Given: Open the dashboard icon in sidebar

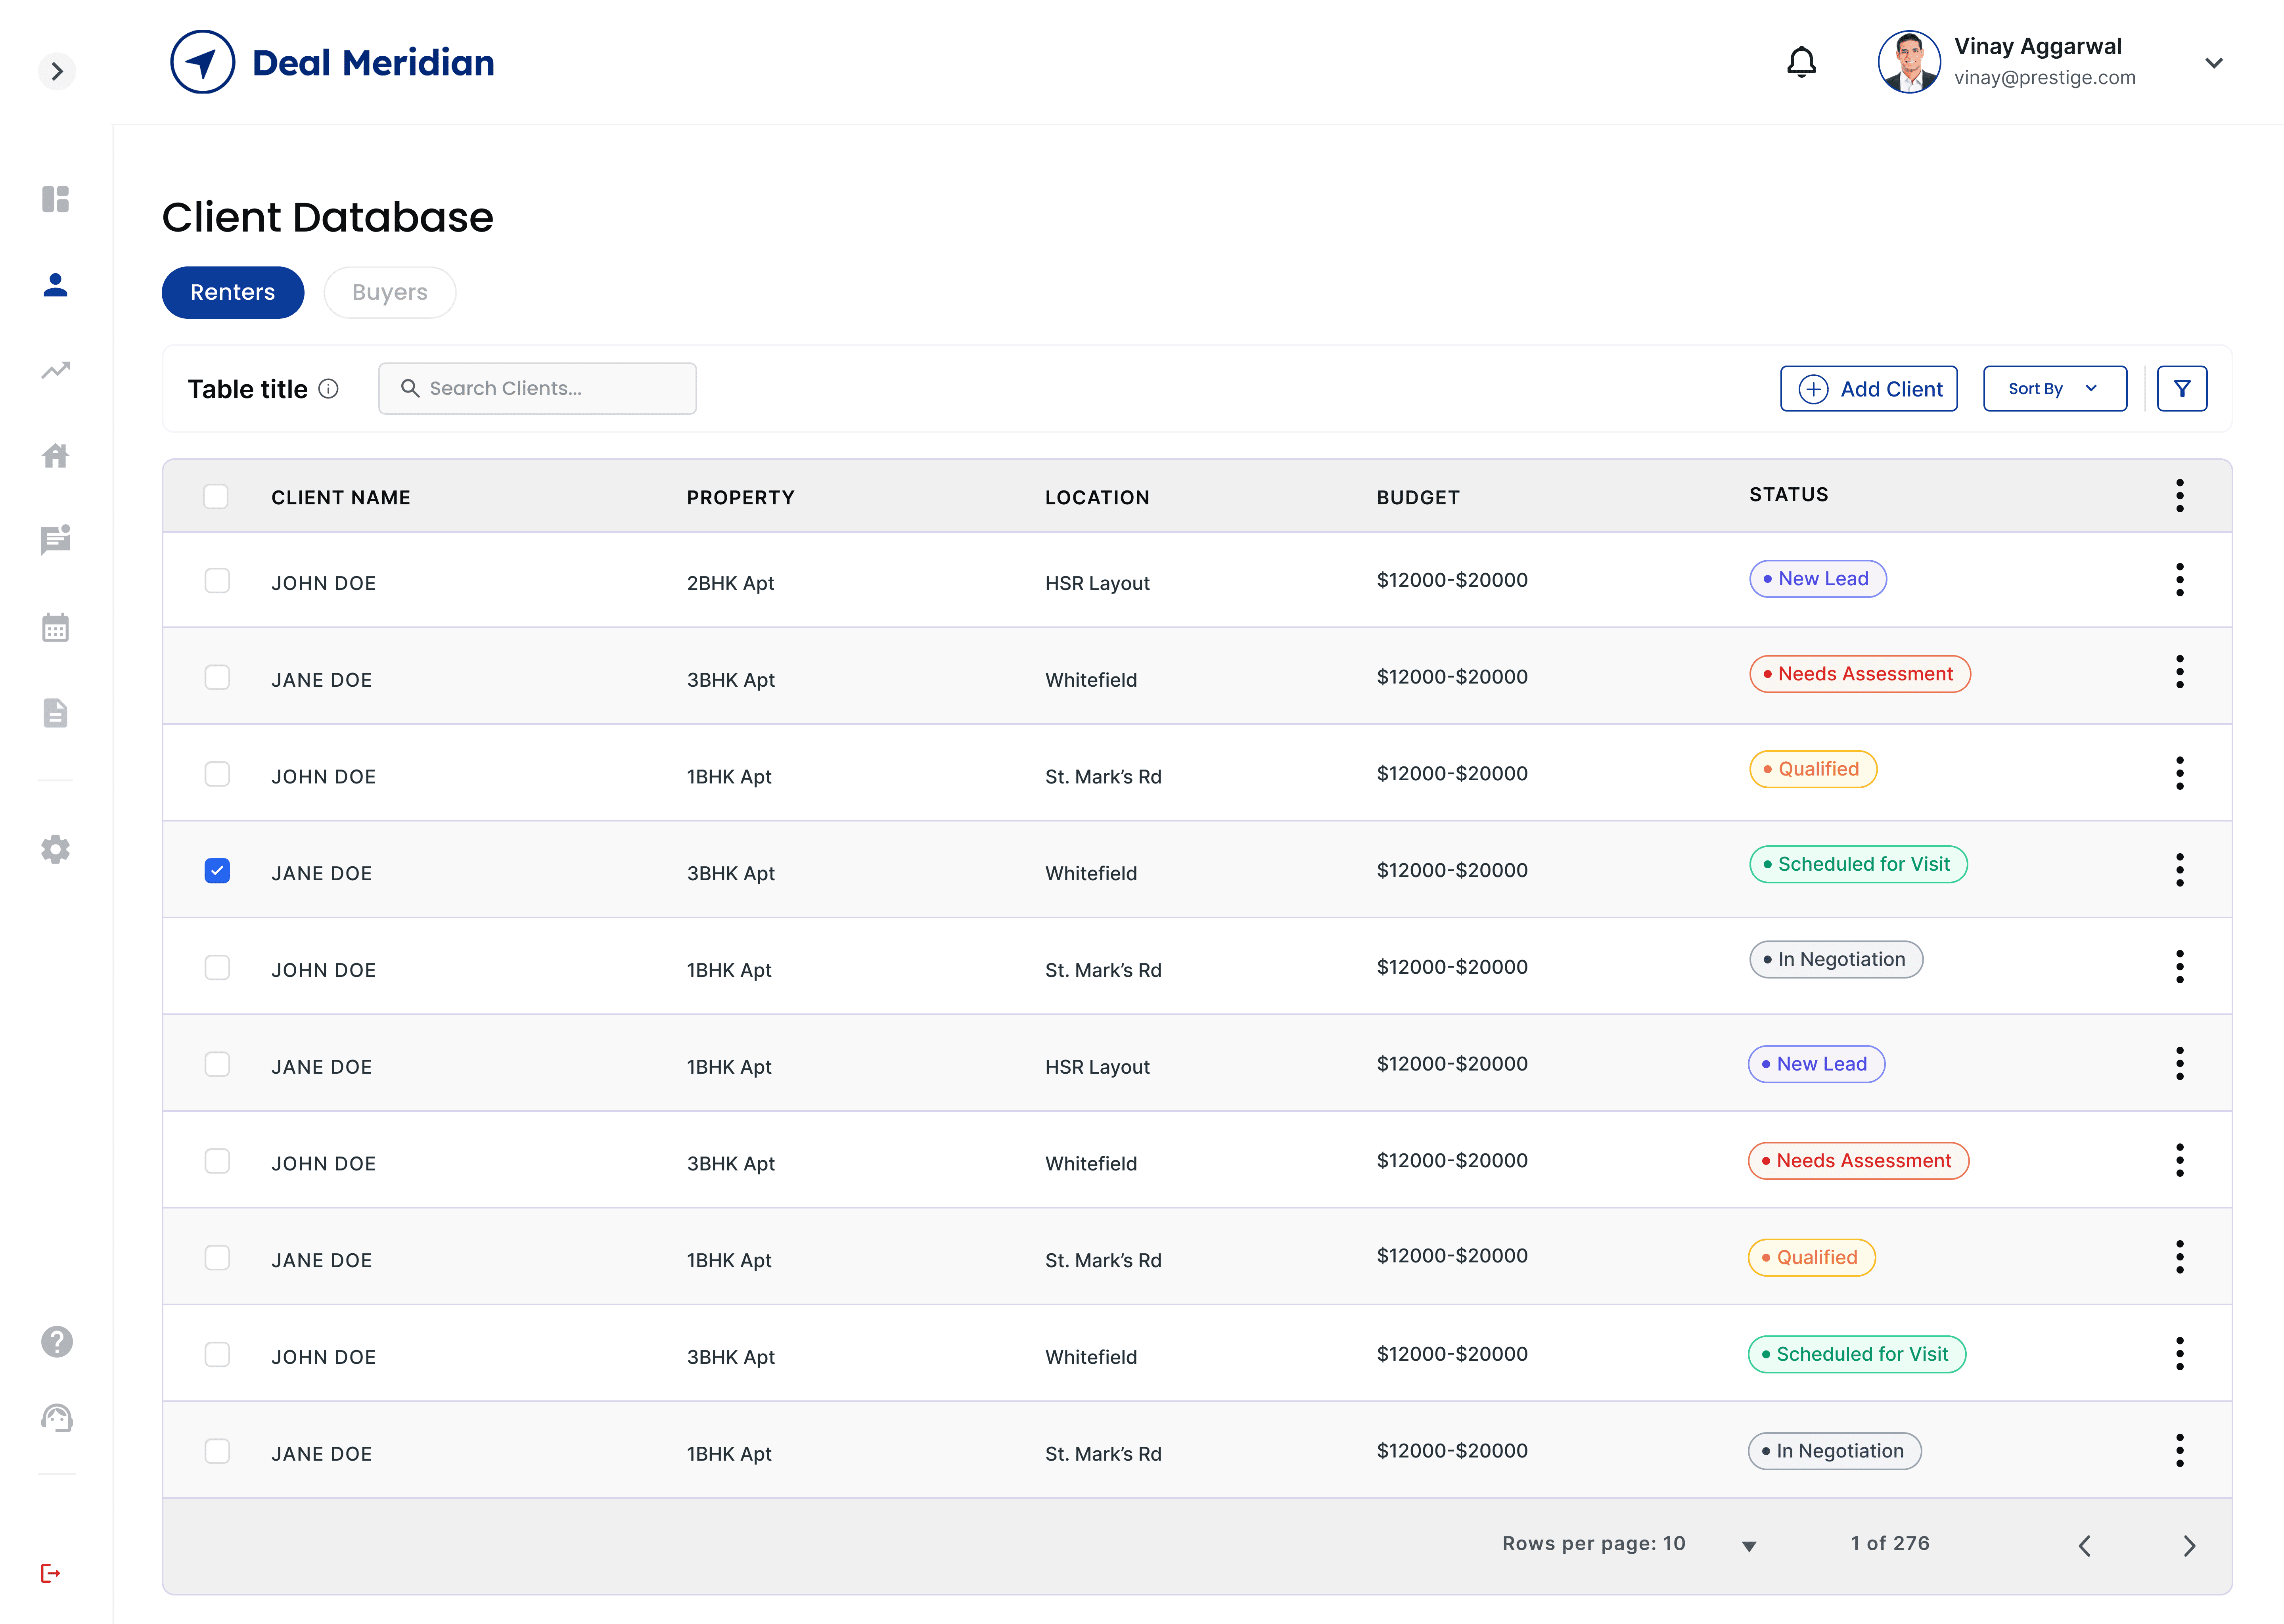Looking at the screenshot, I should [x=56, y=199].
